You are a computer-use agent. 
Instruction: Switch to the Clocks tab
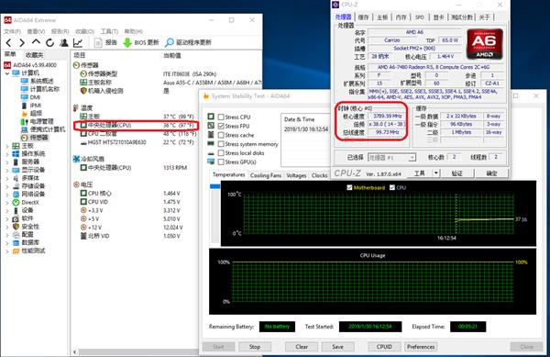coord(319,175)
